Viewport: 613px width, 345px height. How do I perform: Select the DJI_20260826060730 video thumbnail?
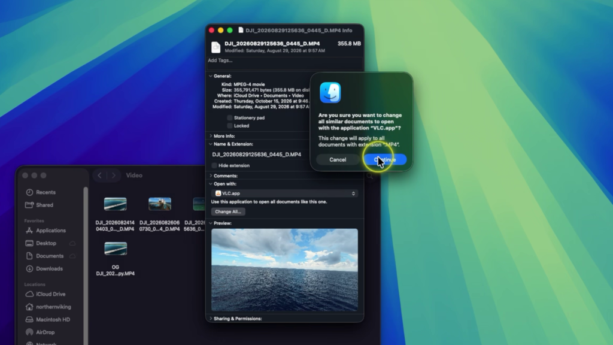[160, 204]
